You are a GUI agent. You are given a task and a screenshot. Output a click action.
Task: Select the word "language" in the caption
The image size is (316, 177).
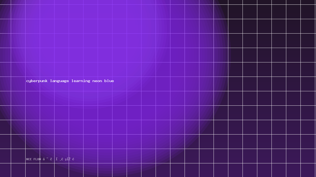click(x=60, y=81)
